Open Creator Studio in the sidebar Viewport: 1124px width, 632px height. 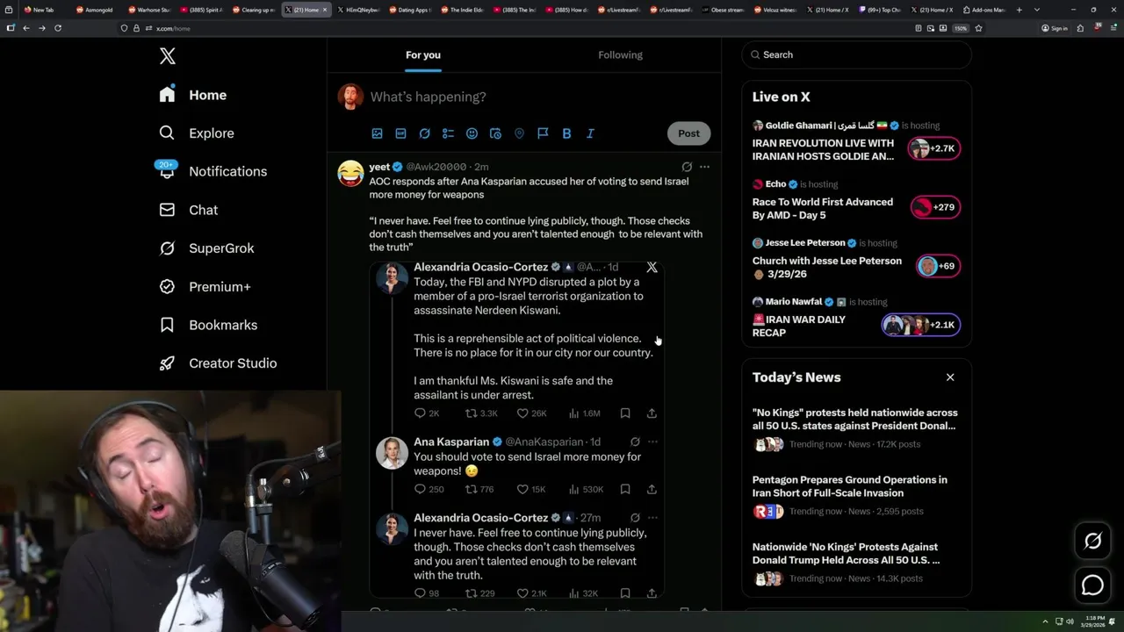(x=218, y=363)
